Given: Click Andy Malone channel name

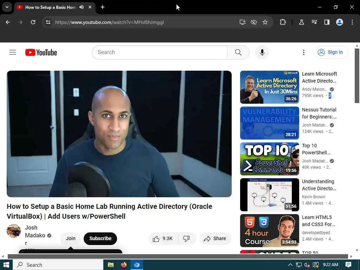Looking at the screenshot, I should point(315,89).
